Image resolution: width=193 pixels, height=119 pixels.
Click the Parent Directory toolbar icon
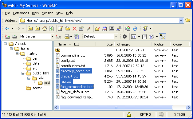[30, 29]
